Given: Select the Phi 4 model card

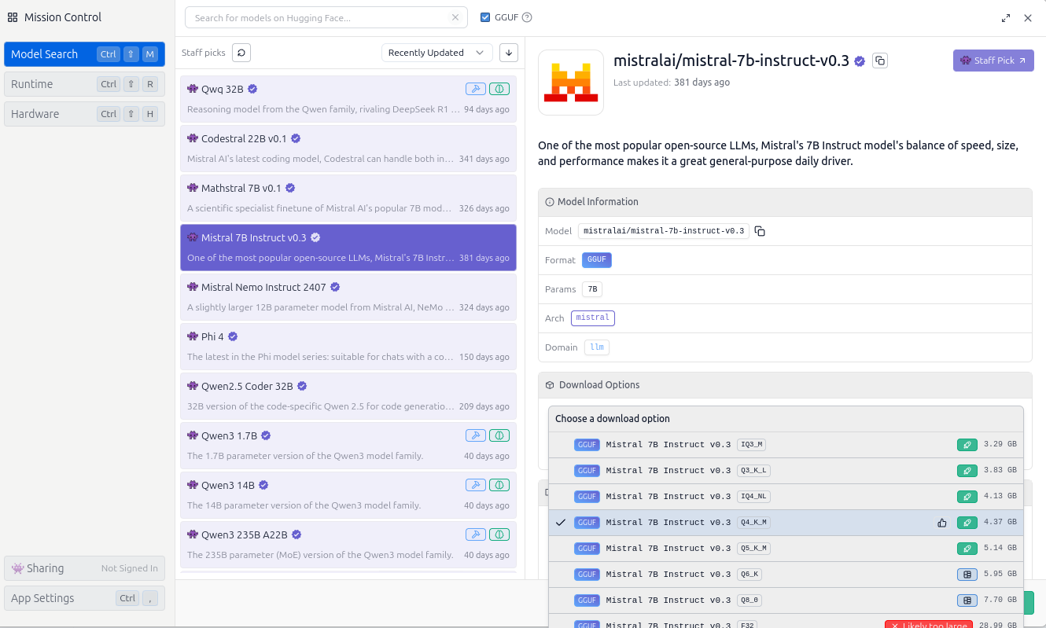Looking at the screenshot, I should (348, 347).
